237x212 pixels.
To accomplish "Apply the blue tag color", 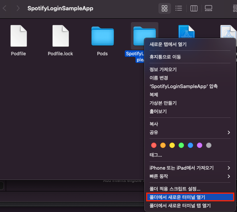I will [x=190, y=145].
